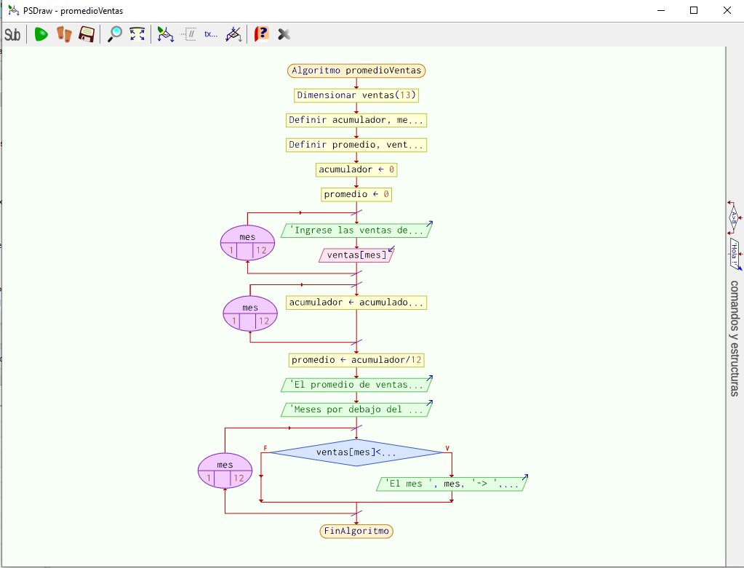Maximize the PSDraw window
The image size is (744, 568).
[x=694, y=10]
